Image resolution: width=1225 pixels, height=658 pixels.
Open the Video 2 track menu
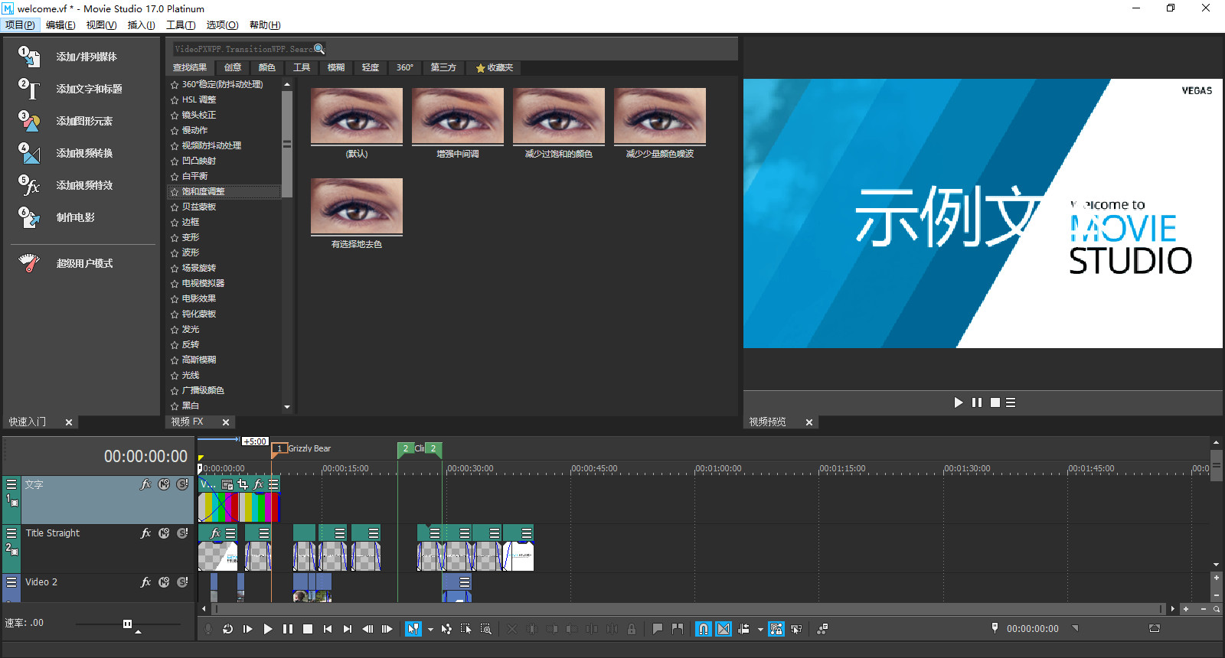pyautogui.click(x=11, y=582)
